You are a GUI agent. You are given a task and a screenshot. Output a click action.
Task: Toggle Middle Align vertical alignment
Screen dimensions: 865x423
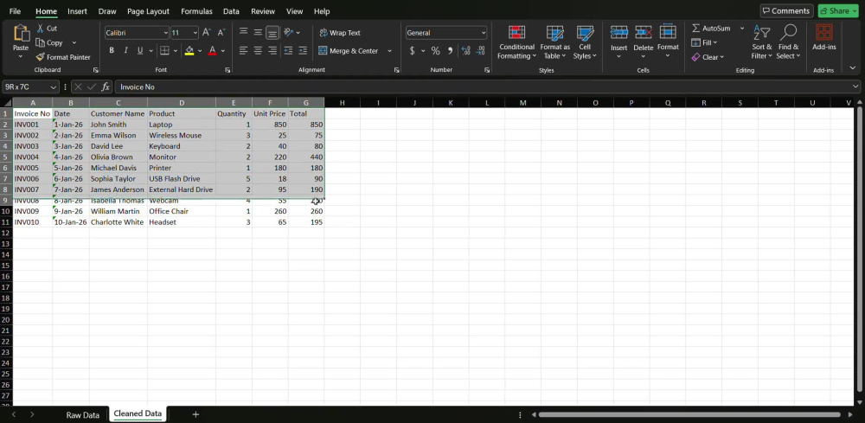point(258,33)
